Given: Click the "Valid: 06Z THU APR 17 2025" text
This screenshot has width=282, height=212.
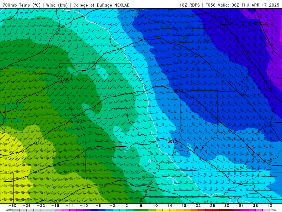Looking at the screenshot, I should (x=249, y=5).
